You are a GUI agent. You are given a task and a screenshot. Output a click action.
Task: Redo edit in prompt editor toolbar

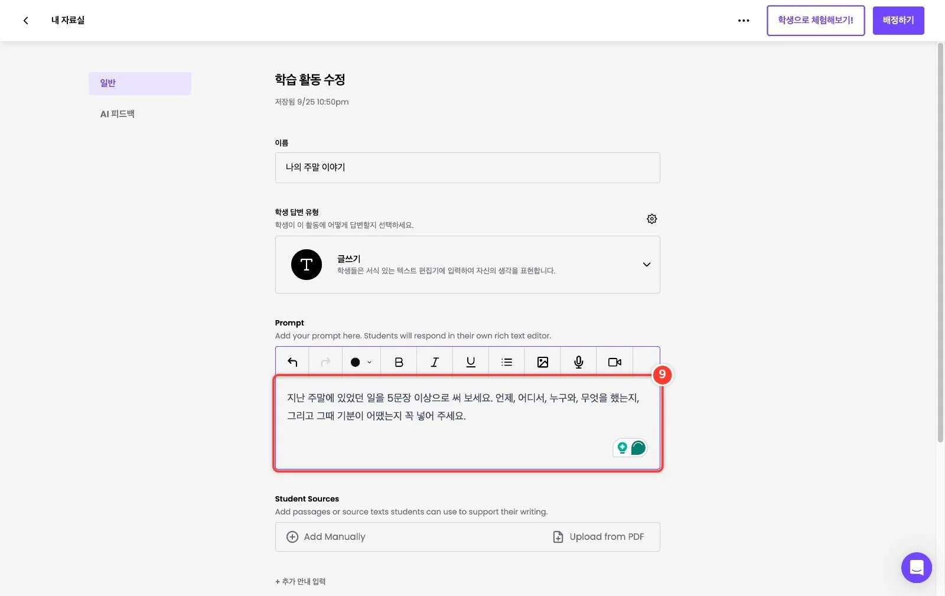tap(325, 362)
